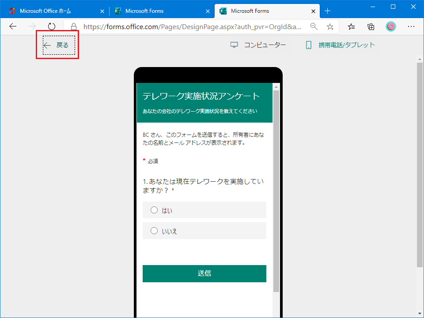Screen dimensions: 424x318
Task: Click the browser forward arrow
Action: click(32, 26)
